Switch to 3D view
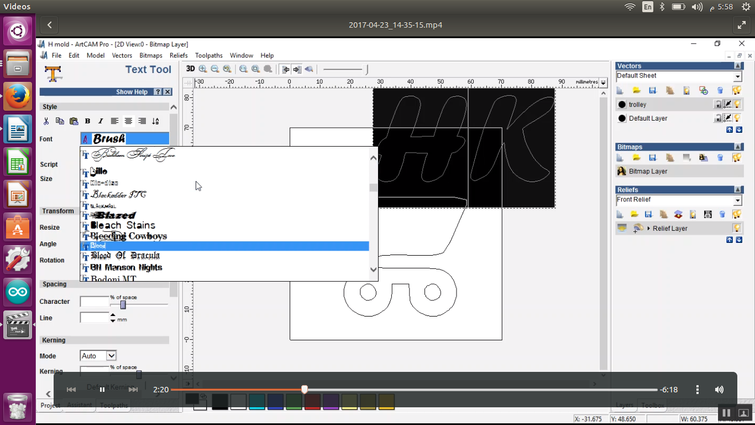This screenshot has width=755, height=425. 190,69
